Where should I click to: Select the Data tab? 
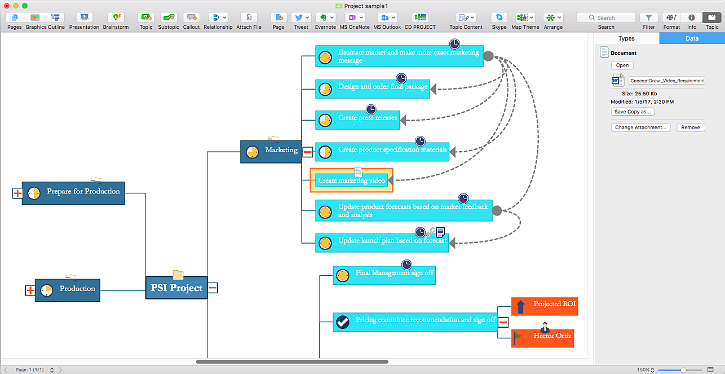pyautogui.click(x=692, y=38)
